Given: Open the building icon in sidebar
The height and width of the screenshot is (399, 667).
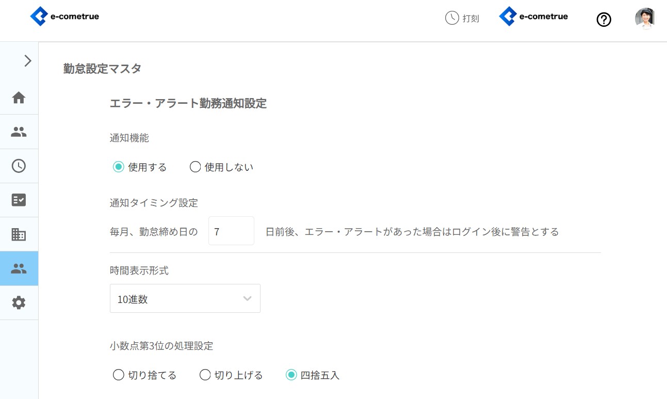Looking at the screenshot, I should (x=19, y=234).
